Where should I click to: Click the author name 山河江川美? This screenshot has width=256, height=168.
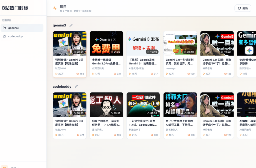point(98,68)
